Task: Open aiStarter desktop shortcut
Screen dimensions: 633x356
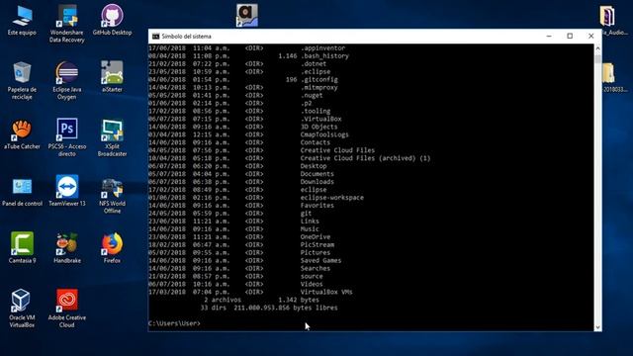Action: click(x=112, y=77)
